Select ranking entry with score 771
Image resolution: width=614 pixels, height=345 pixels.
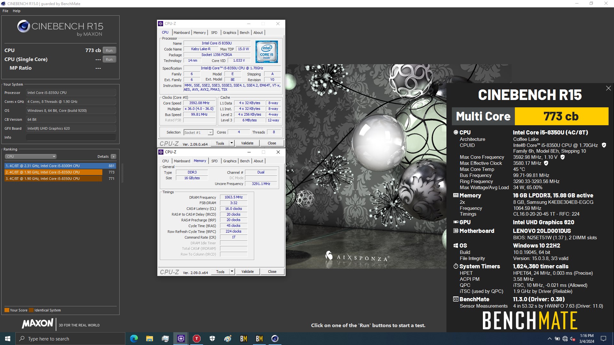(x=60, y=179)
